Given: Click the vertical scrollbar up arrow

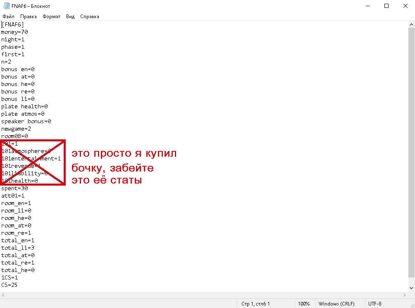Looking at the screenshot, I should pyautogui.click(x=411, y=24).
